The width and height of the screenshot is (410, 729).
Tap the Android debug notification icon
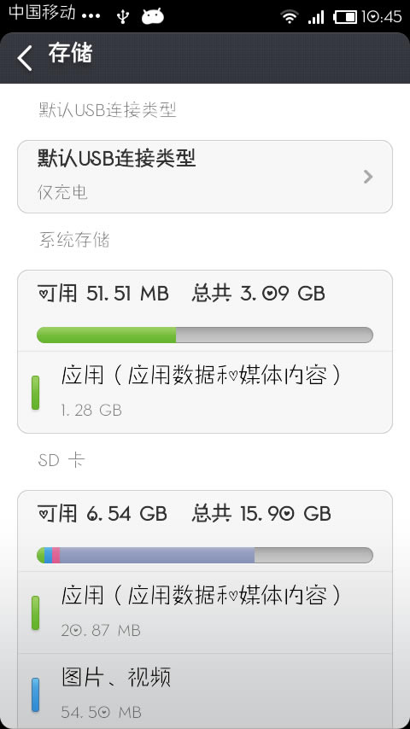point(153,17)
